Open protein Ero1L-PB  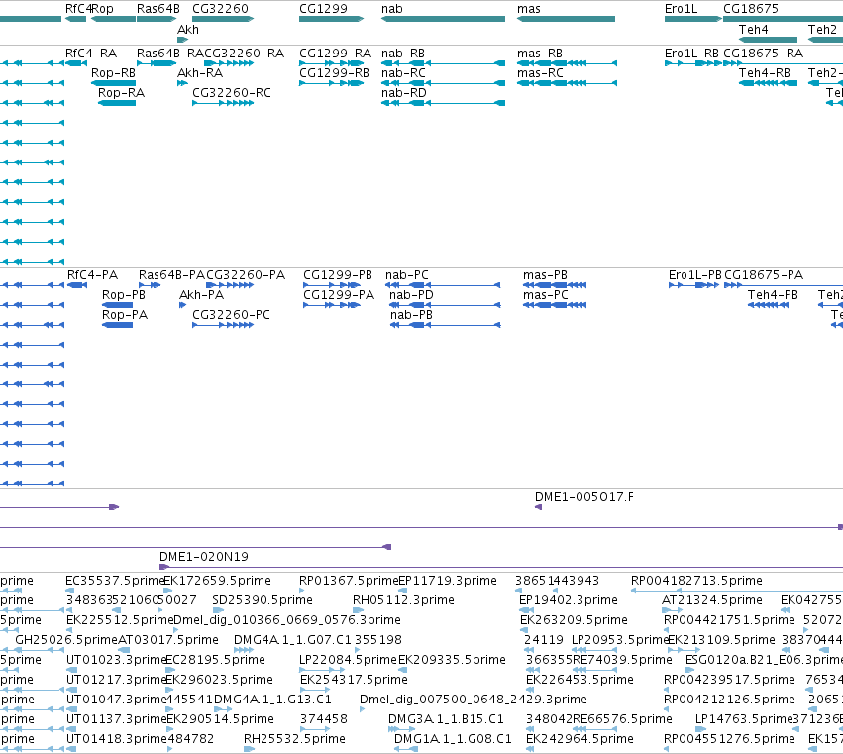click(695, 275)
